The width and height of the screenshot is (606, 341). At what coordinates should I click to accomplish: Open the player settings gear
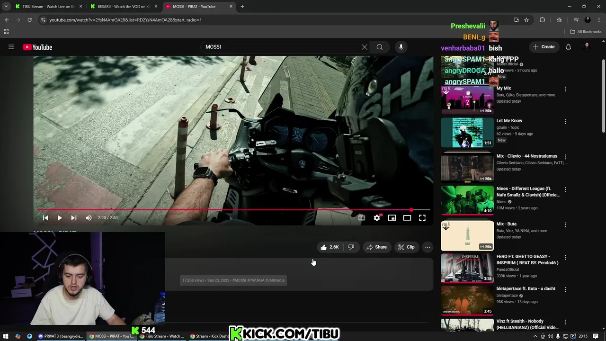click(x=377, y=218)
